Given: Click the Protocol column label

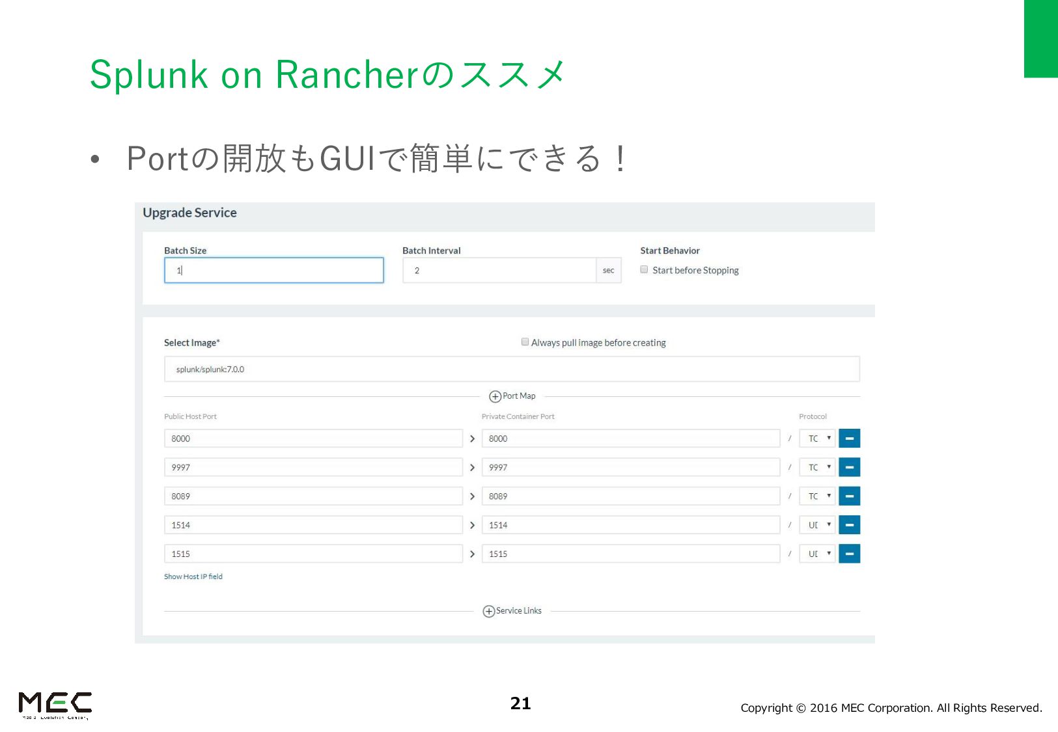Looking at the screenshot, I should coord(813,416).
